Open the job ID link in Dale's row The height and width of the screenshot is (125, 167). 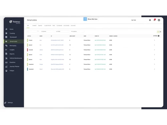pos(57,59)
